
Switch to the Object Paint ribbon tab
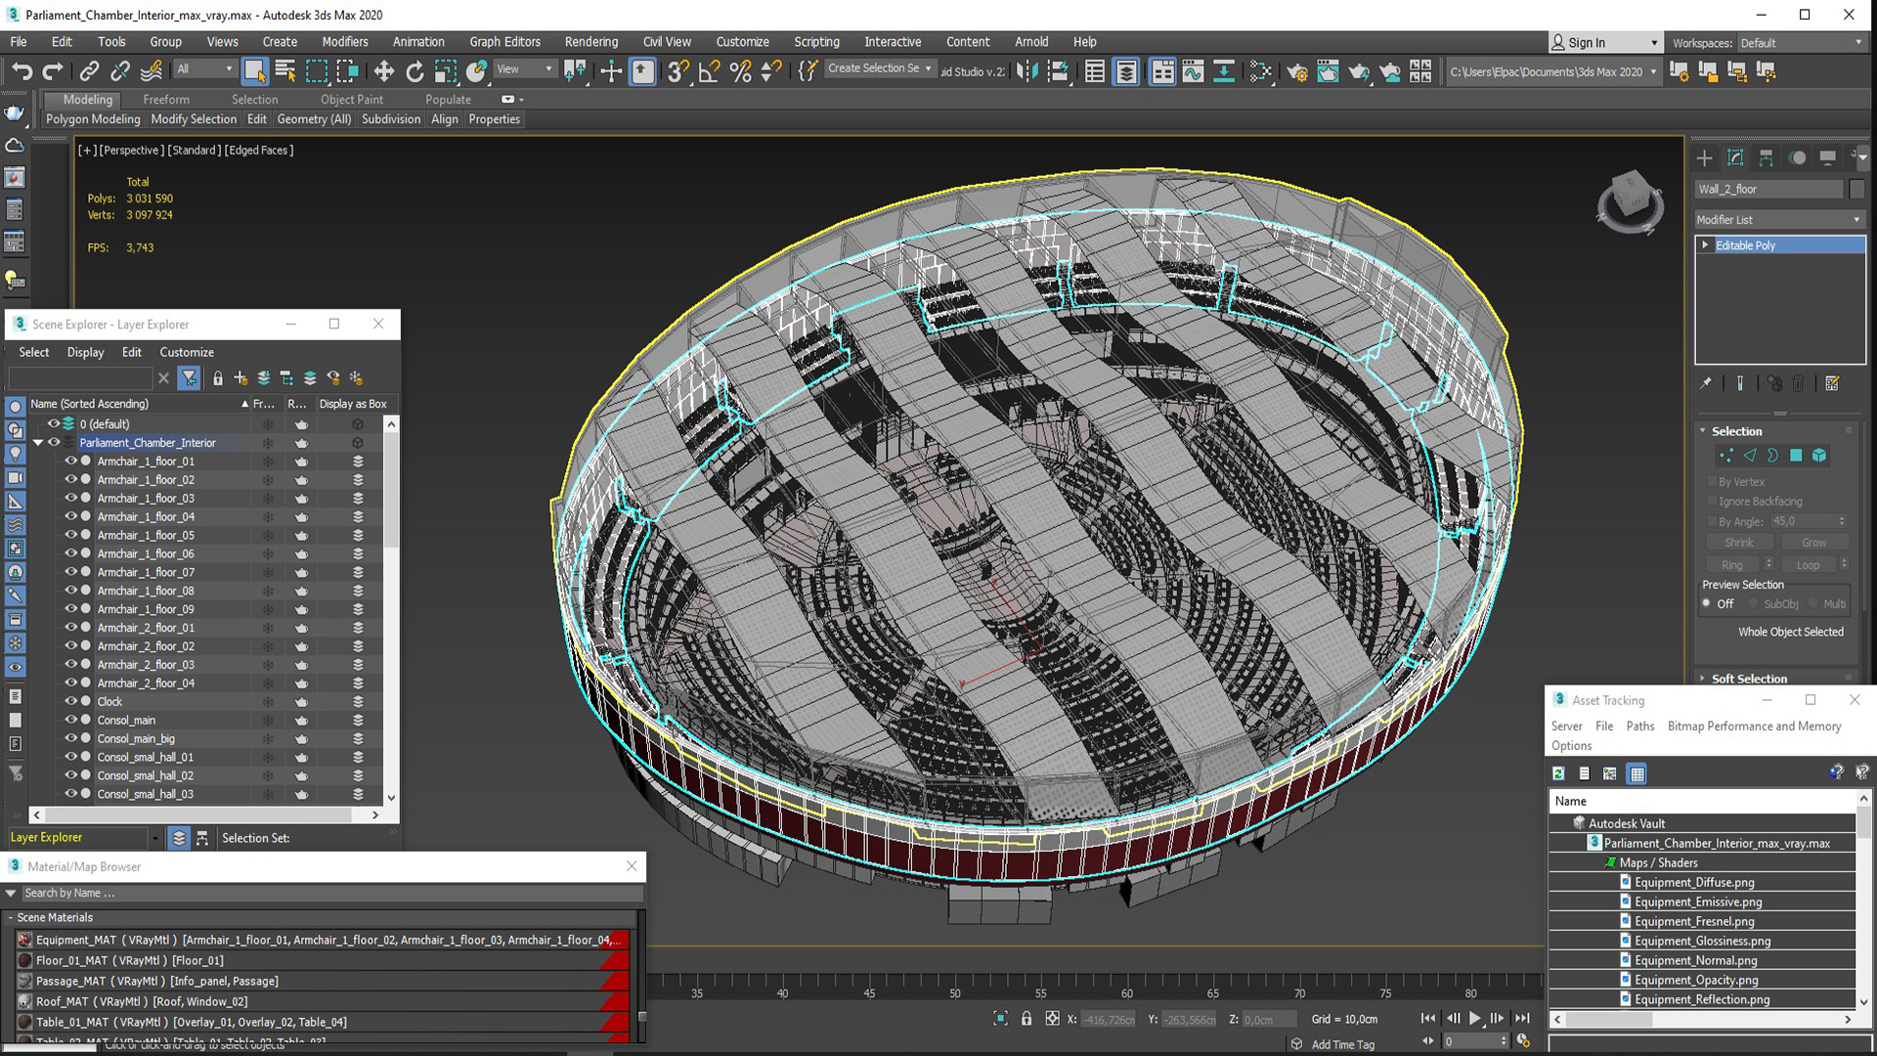tap(351, 99)
